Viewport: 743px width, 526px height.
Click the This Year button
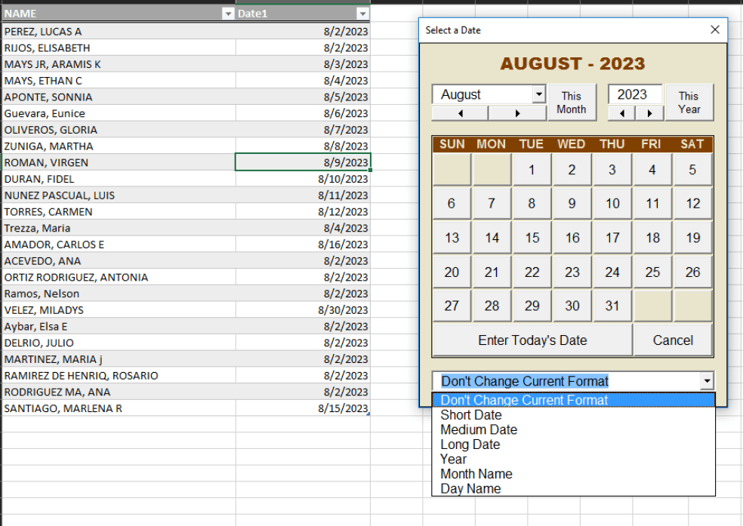click(689, 102)
